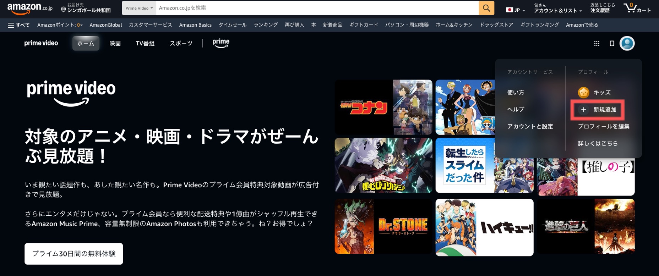Viewport: 659px width, 276px height.
Task: Click the prime logo in the navigation bar
Action: [x=221, y=43]
